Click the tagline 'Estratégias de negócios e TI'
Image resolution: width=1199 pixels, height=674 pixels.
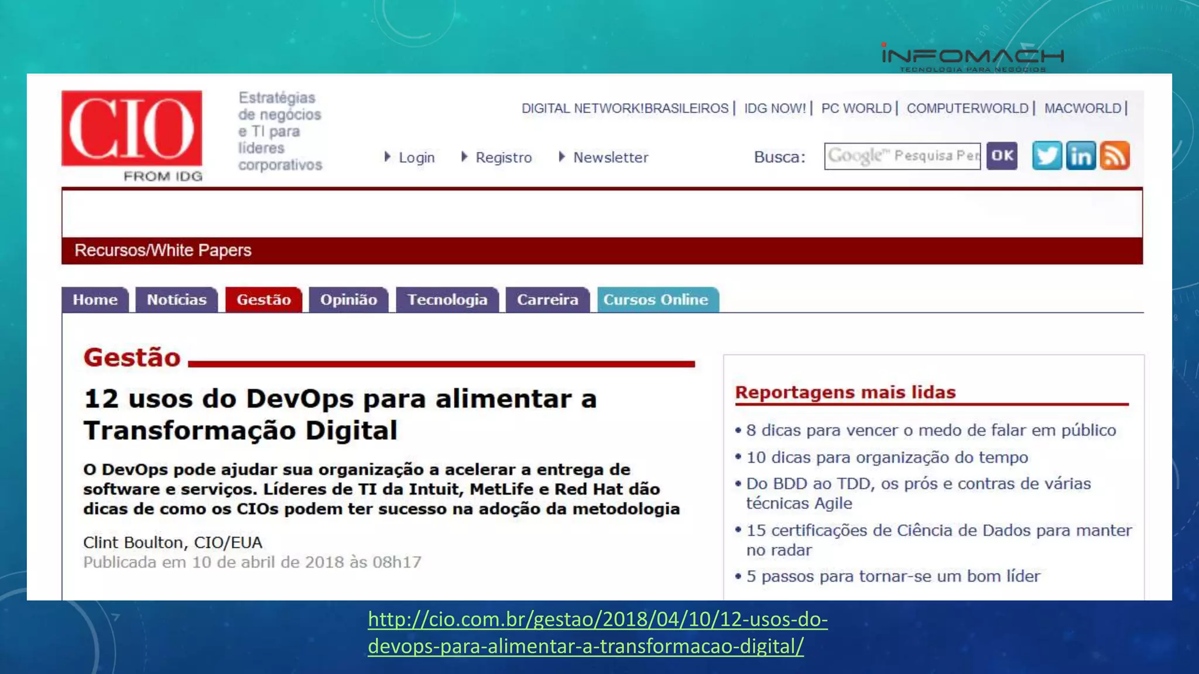pos(280,132)
